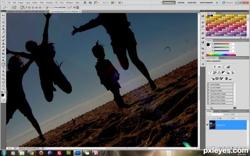Image resolution: width=250 pixels, height=156 pixels.
Task: Add a Black & White adjustment
Action: (223, 72)
